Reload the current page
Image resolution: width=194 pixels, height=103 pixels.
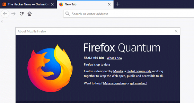(x=21, y=14)
